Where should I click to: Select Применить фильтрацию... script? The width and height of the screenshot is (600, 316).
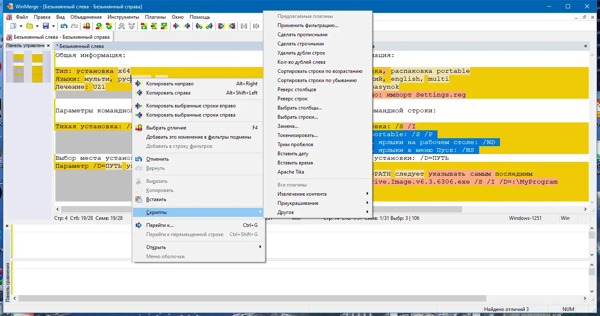tap(318, 25)
